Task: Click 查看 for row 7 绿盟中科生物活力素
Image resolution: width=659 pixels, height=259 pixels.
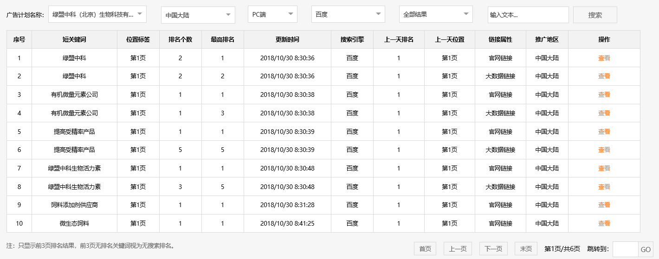Action: pos(604,168)
